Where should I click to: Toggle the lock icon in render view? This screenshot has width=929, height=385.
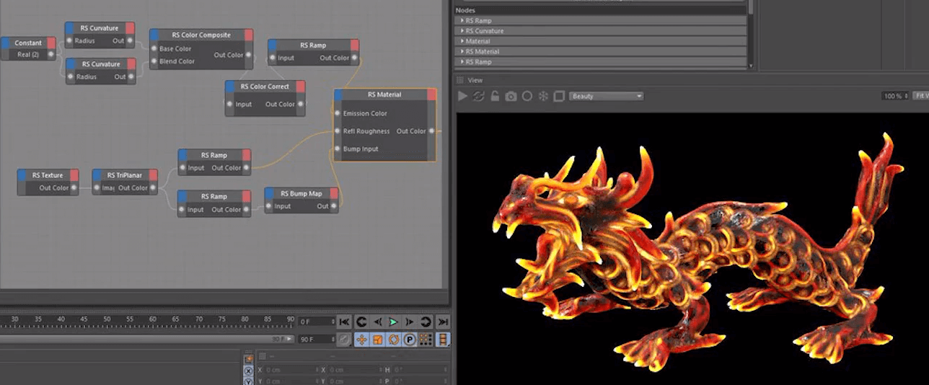[x=495, y=96]
